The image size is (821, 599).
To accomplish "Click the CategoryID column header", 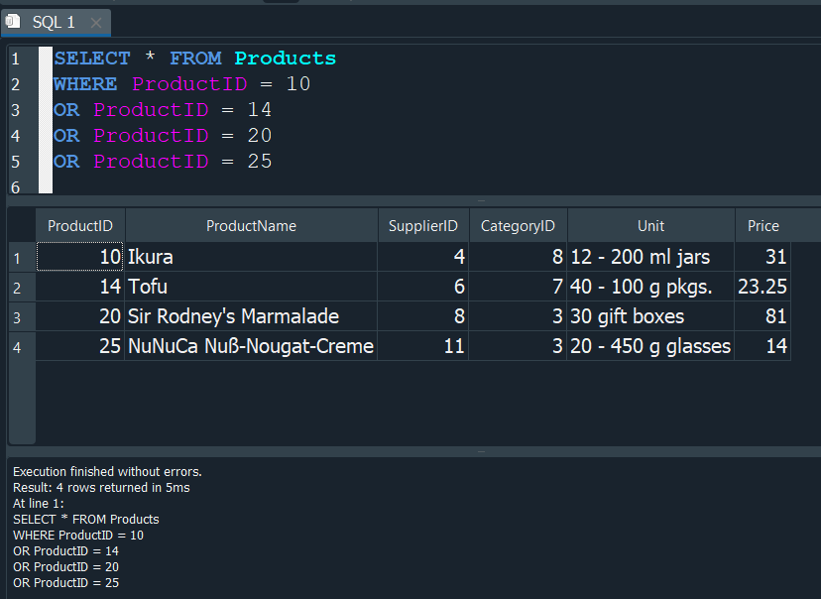I will (x=518, y=226).
